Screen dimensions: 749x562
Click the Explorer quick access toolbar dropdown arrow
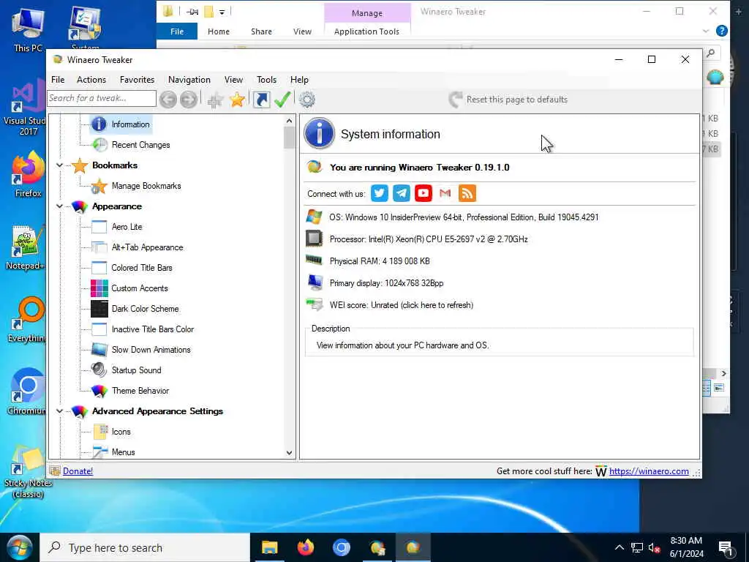tap(222, 12)
